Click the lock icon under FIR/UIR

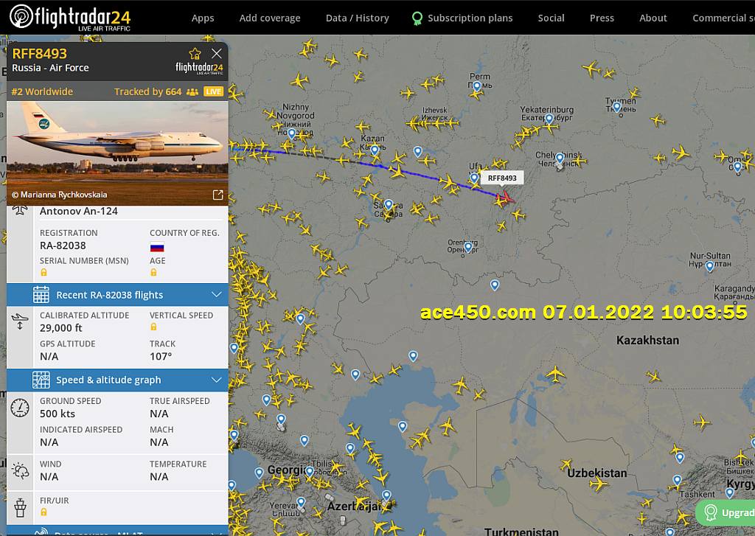point(44,512)
